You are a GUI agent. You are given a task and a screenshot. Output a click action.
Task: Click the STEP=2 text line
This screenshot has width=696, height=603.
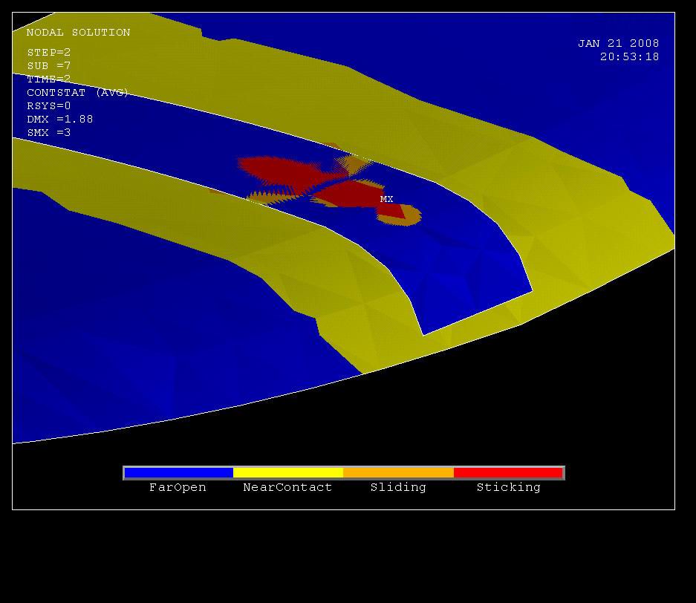tap(49, 53)
